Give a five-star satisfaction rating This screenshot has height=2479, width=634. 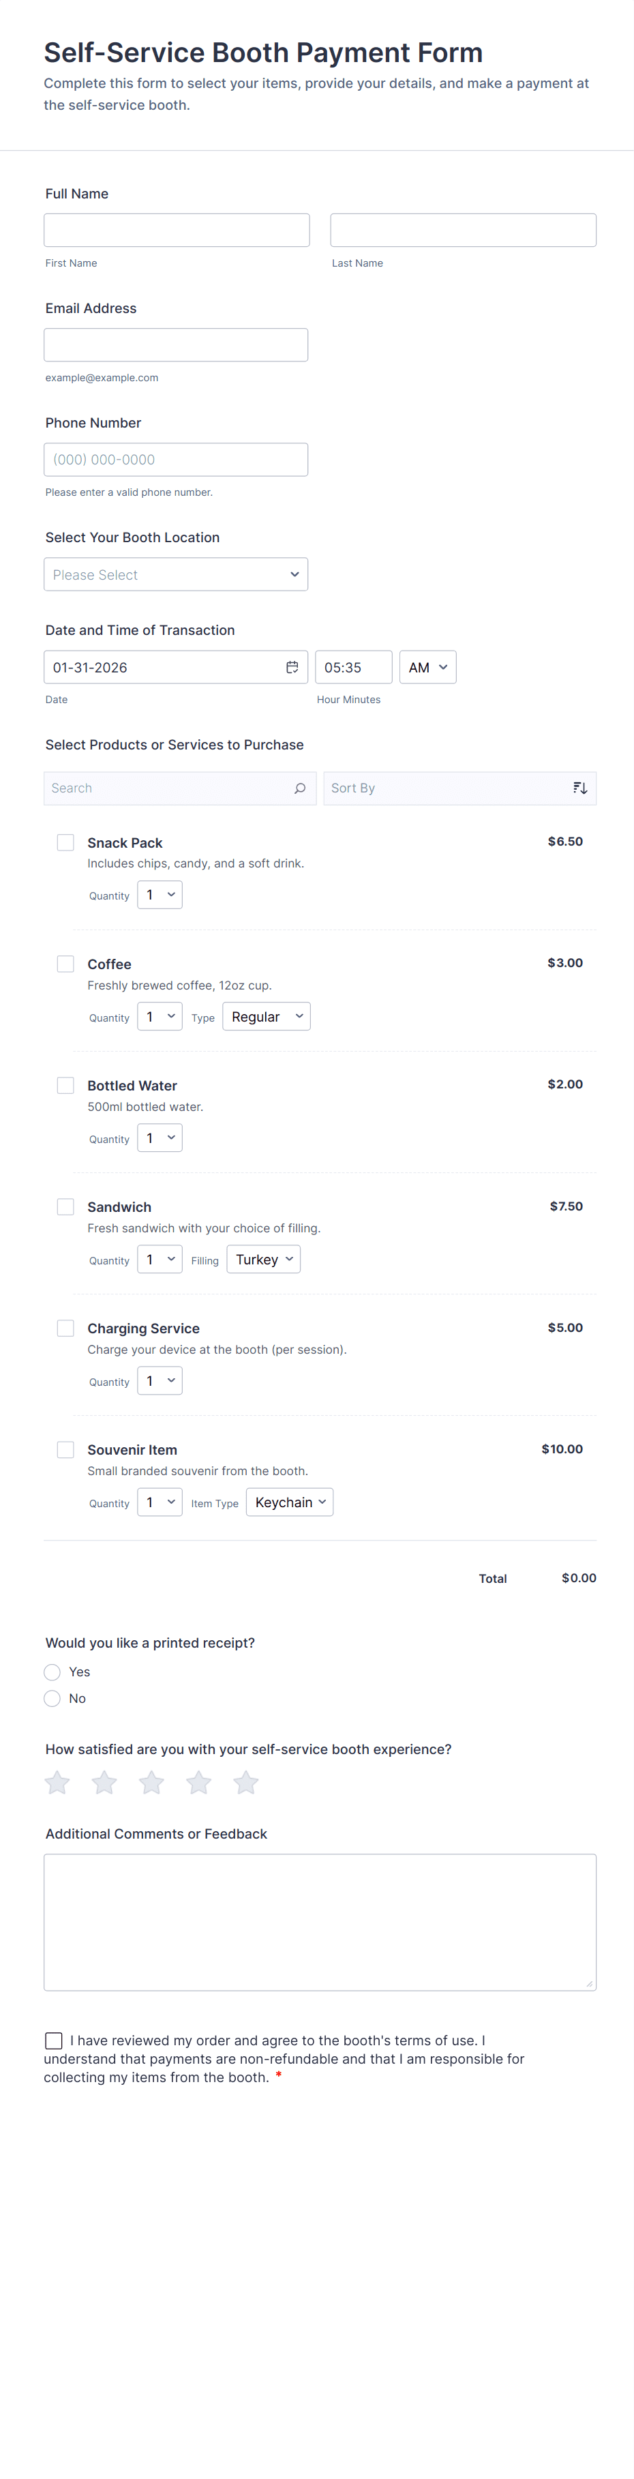click(246, 1782)
